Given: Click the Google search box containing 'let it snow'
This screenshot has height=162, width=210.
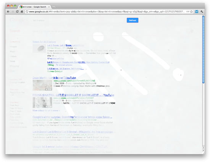Looking at the screenshot, I should coord(79,20).
